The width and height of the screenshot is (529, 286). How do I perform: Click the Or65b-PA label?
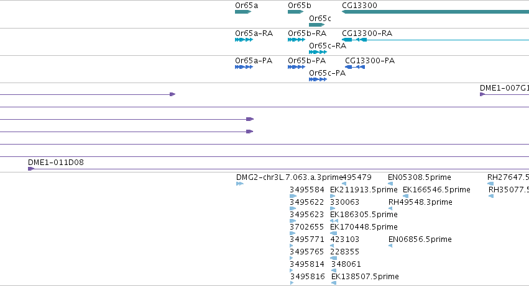307,61
